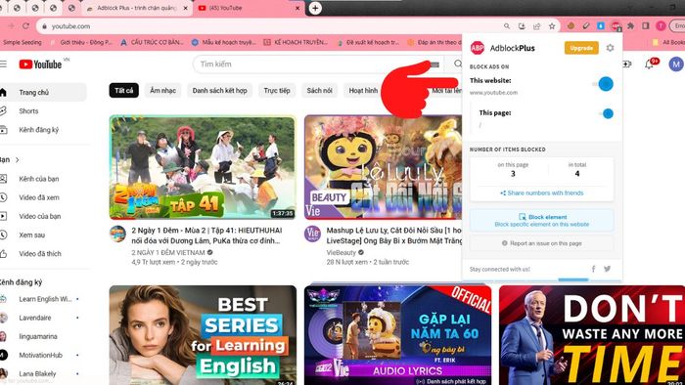The height and width of the screenshot is (385, 685).
Task: Select the Âm nhạc filter chip
Action: click(x=163, y=90)
